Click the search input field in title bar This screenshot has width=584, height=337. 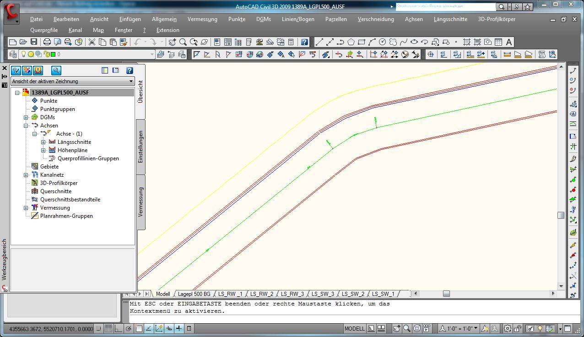coord(445,7)
